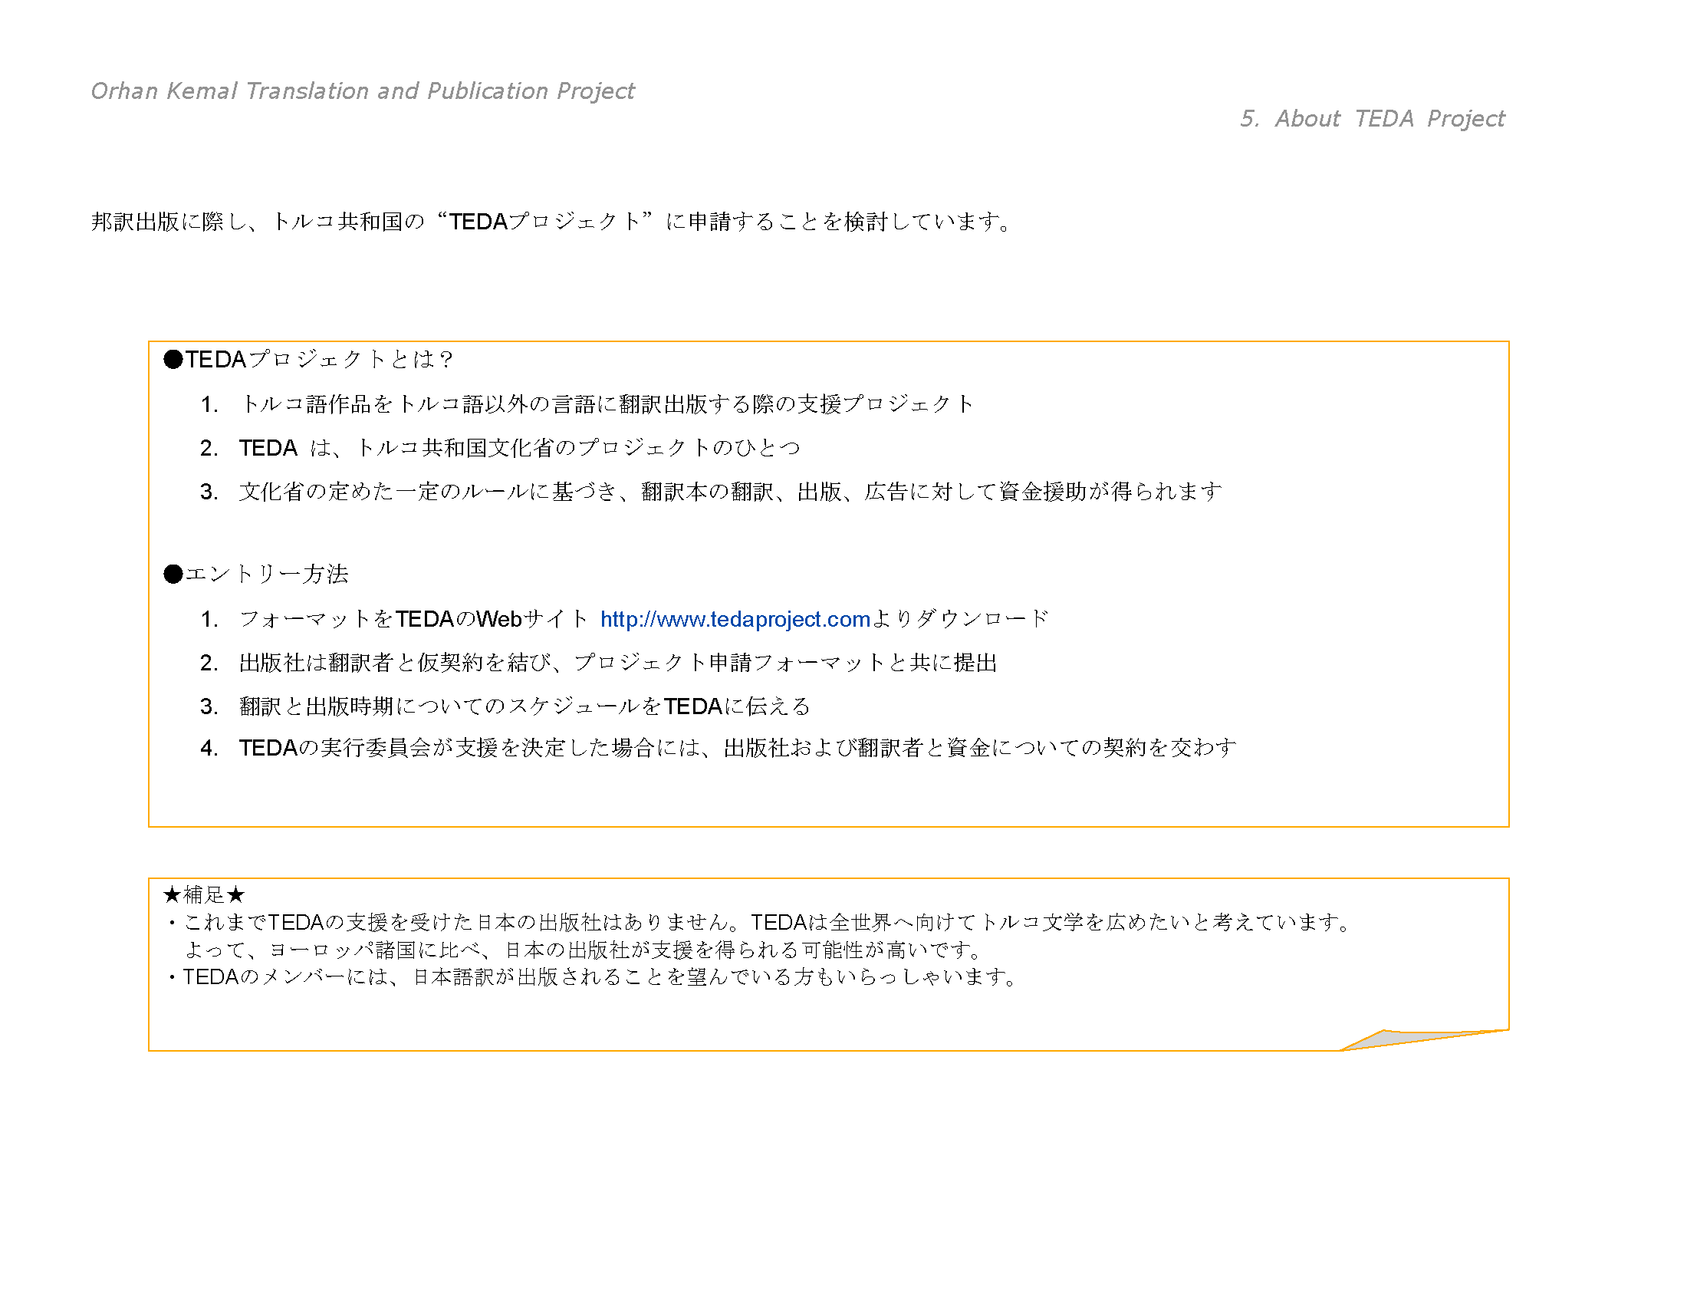Click the heading '●エントリー方法'
Screen dimensions: 1687x1304
(256, 574)
